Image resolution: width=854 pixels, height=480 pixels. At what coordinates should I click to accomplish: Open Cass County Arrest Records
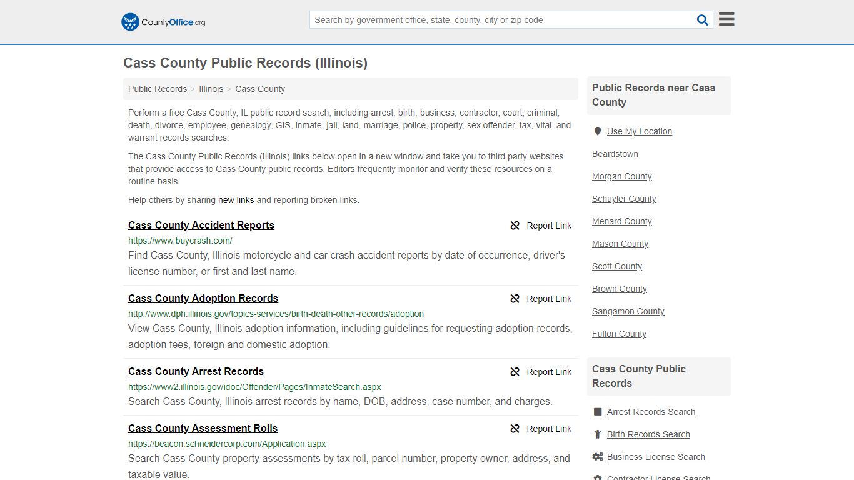(196, 371)
